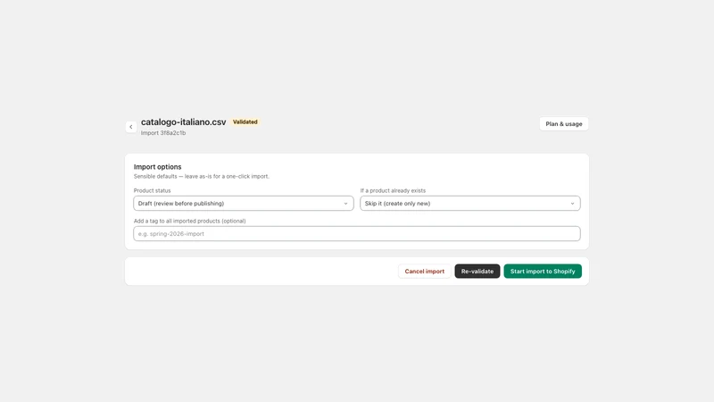Start import to Shopify
This screenshot has height=402, width=714.
tap(543, 272)
